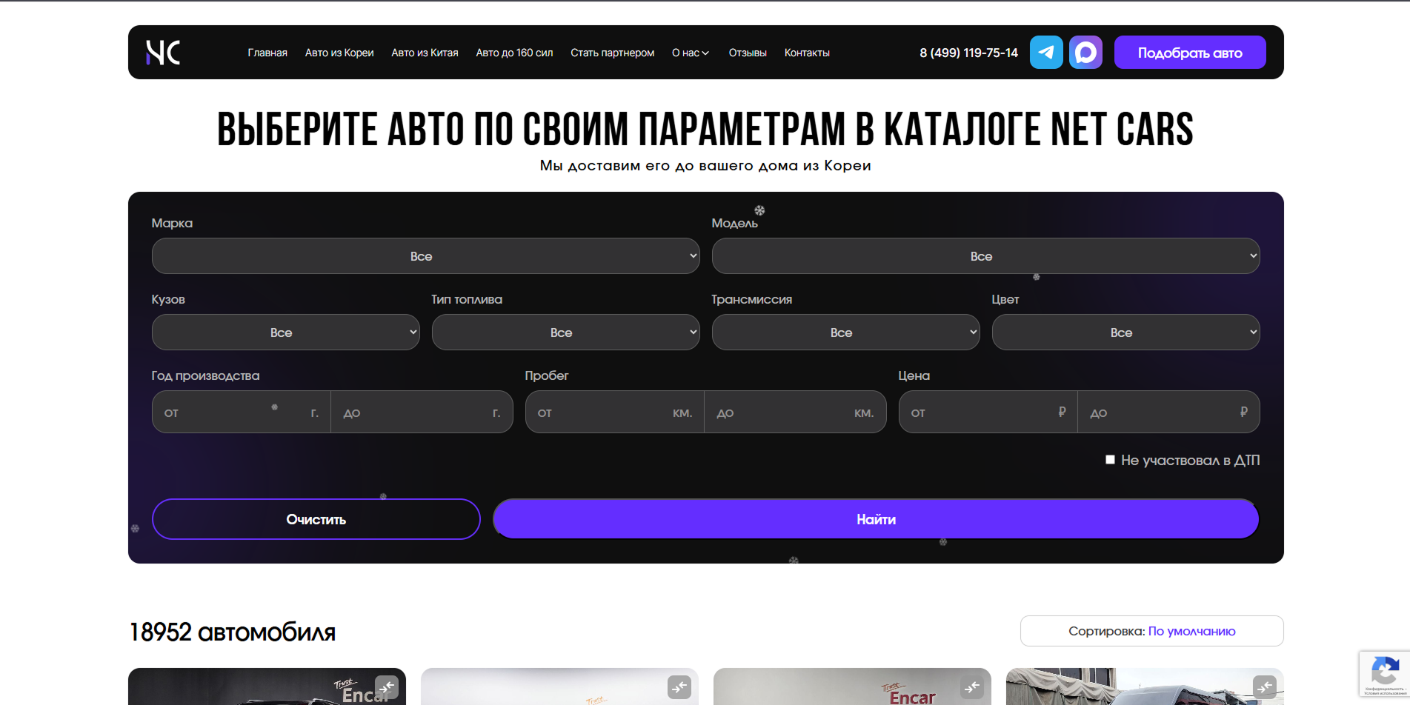Click the compare arrows icon on the third car card

971,687
